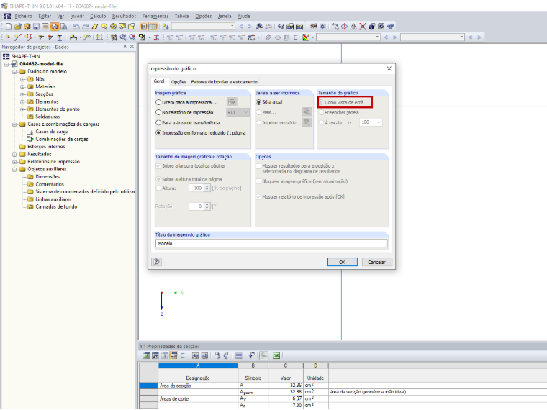Expand the 'Resultados' tree node
Viewport: 547px width, 410px height.
click(14, 155)
